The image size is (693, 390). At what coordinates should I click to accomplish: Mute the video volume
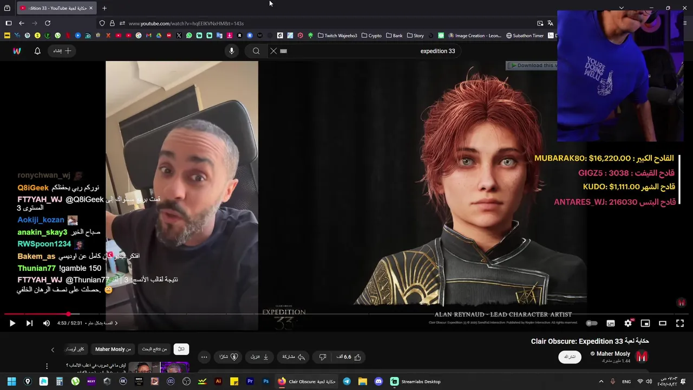point(47,323)
